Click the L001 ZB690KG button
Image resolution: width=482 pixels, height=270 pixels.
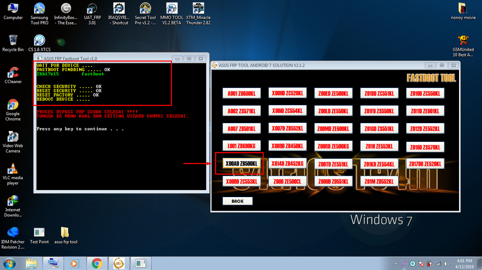click(x=241, y=146)
